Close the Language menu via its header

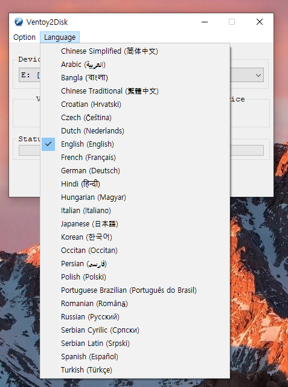click(x=60, y=37)
